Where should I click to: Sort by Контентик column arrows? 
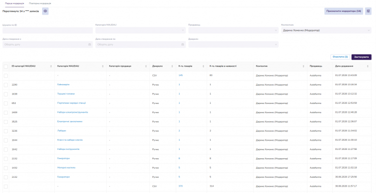(x=304, y=66)
